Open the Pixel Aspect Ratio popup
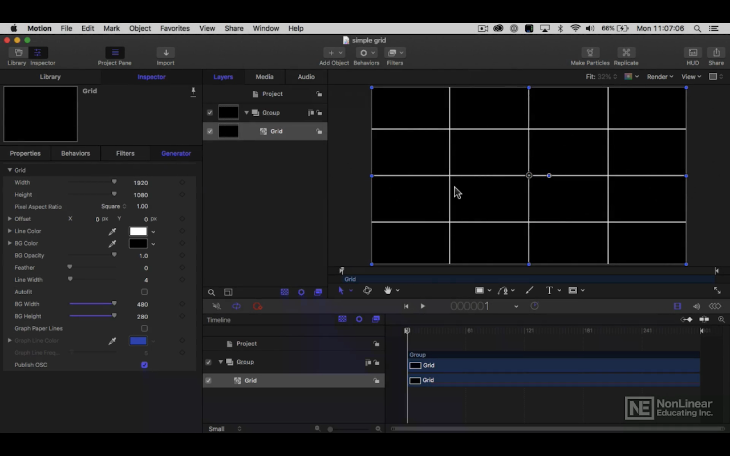This screenshot has width=730, height=456. point(114,206)
